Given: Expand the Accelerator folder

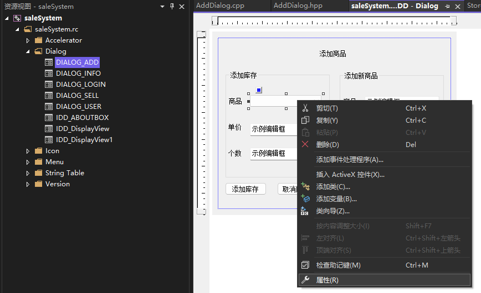Looking at the screenshot, I should point(28,40).
